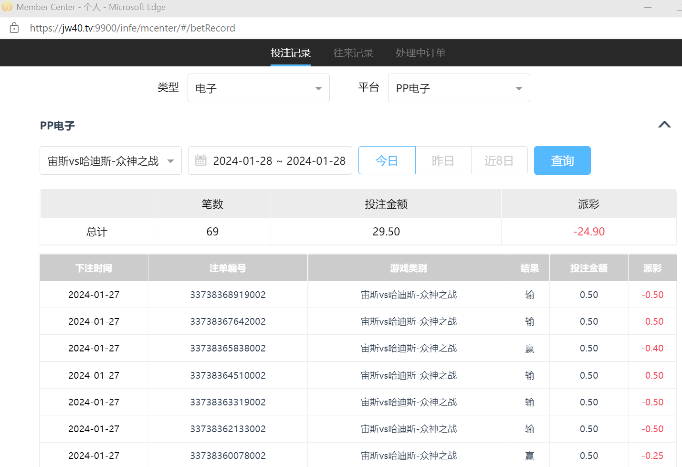This screenshot has height=467, width=682.
Task: Click the calendar icon in date field
Action: tap(200, 160)
